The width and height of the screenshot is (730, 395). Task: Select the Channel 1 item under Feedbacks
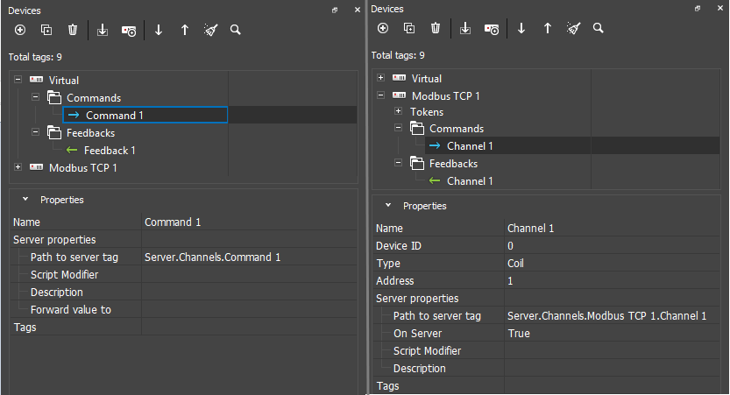tap(470, 181)
